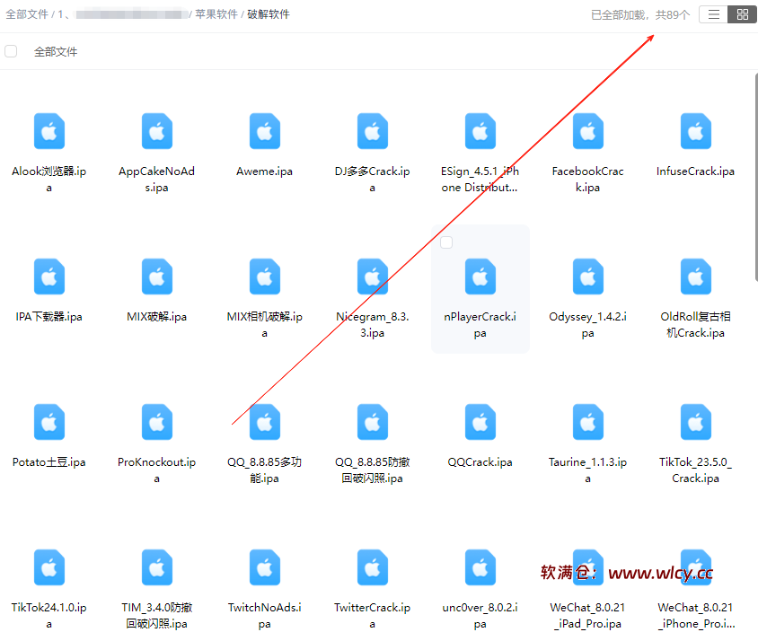Select nPlayerCrack.ipa file icon

pos(480,277)
